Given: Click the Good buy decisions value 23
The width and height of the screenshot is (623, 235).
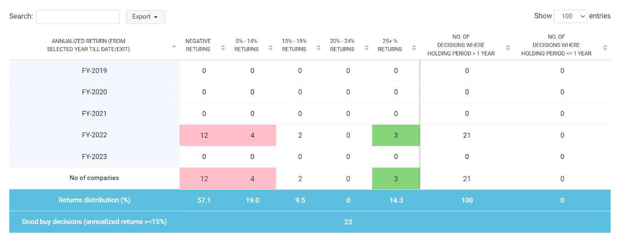Looking at the screenshot, I should point(348,222).
